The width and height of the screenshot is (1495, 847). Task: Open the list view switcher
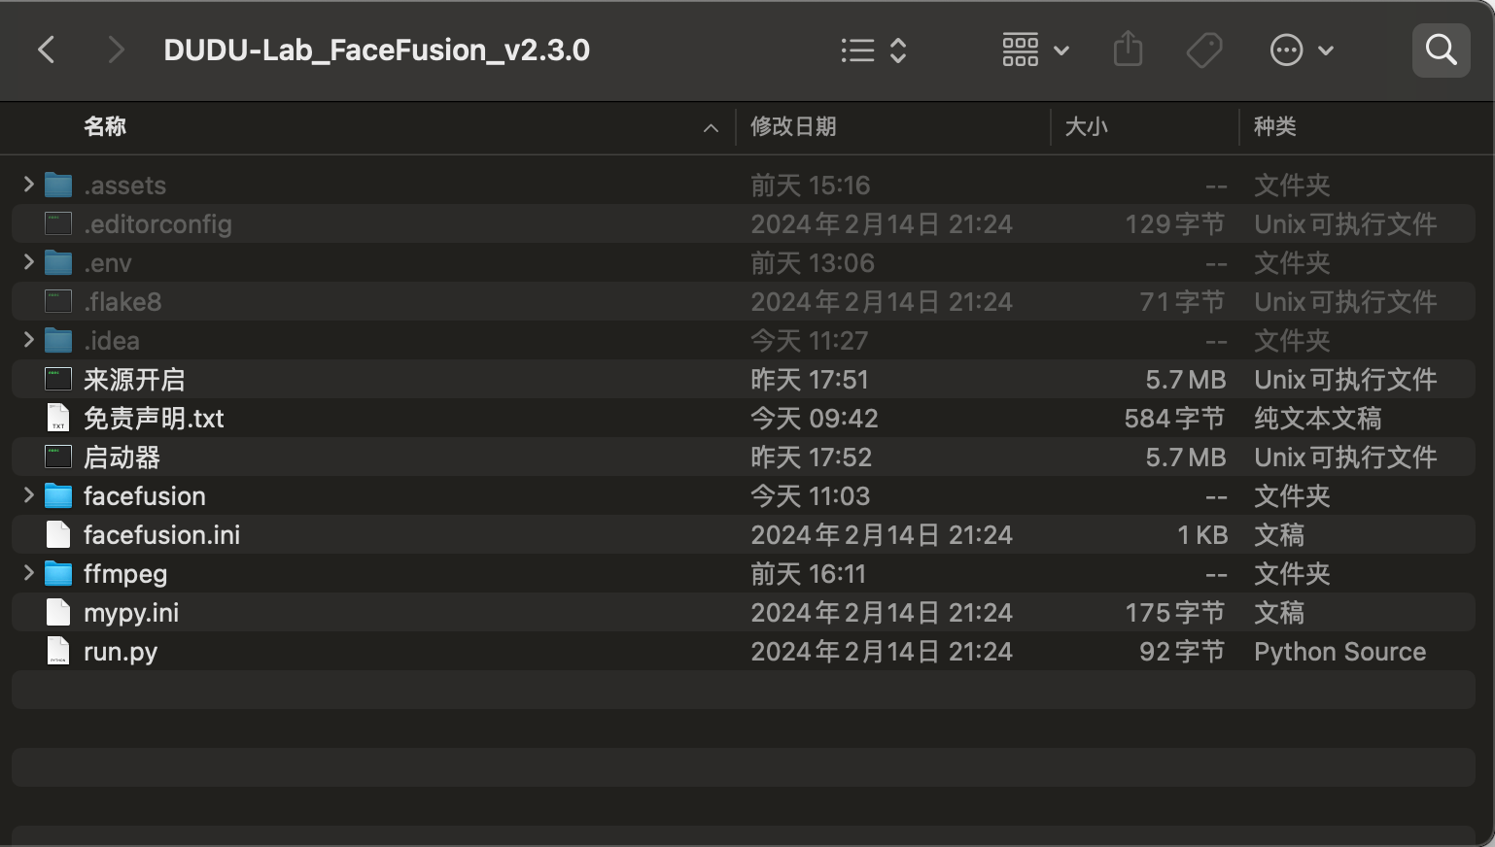[874, 50]
